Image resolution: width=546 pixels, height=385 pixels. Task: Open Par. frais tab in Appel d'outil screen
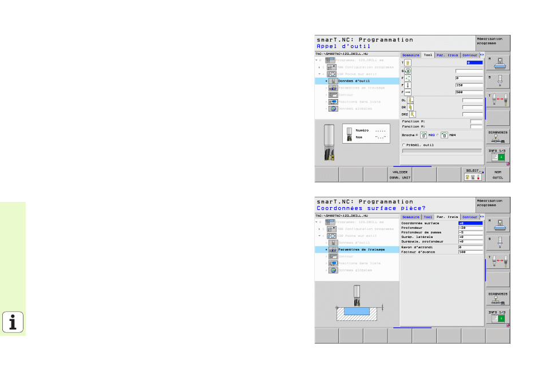448,55
